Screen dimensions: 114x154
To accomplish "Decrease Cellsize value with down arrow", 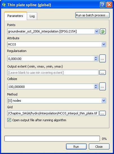I will pyautogui.click(x=96, y=88).
